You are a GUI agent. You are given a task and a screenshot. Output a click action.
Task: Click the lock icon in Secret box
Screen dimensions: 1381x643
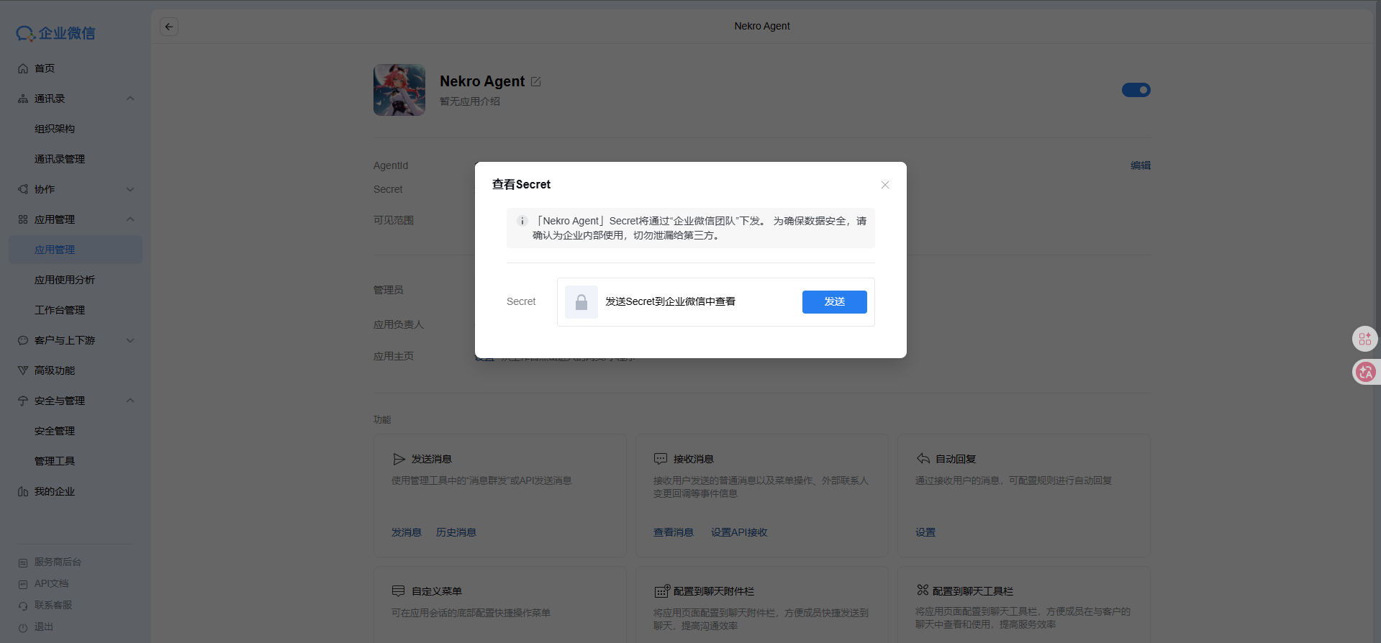coord(581,302)
